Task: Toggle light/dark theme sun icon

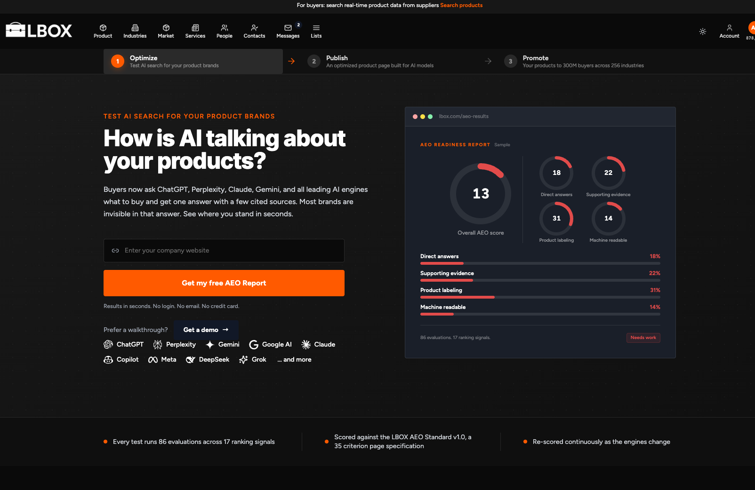Action: 703,32
